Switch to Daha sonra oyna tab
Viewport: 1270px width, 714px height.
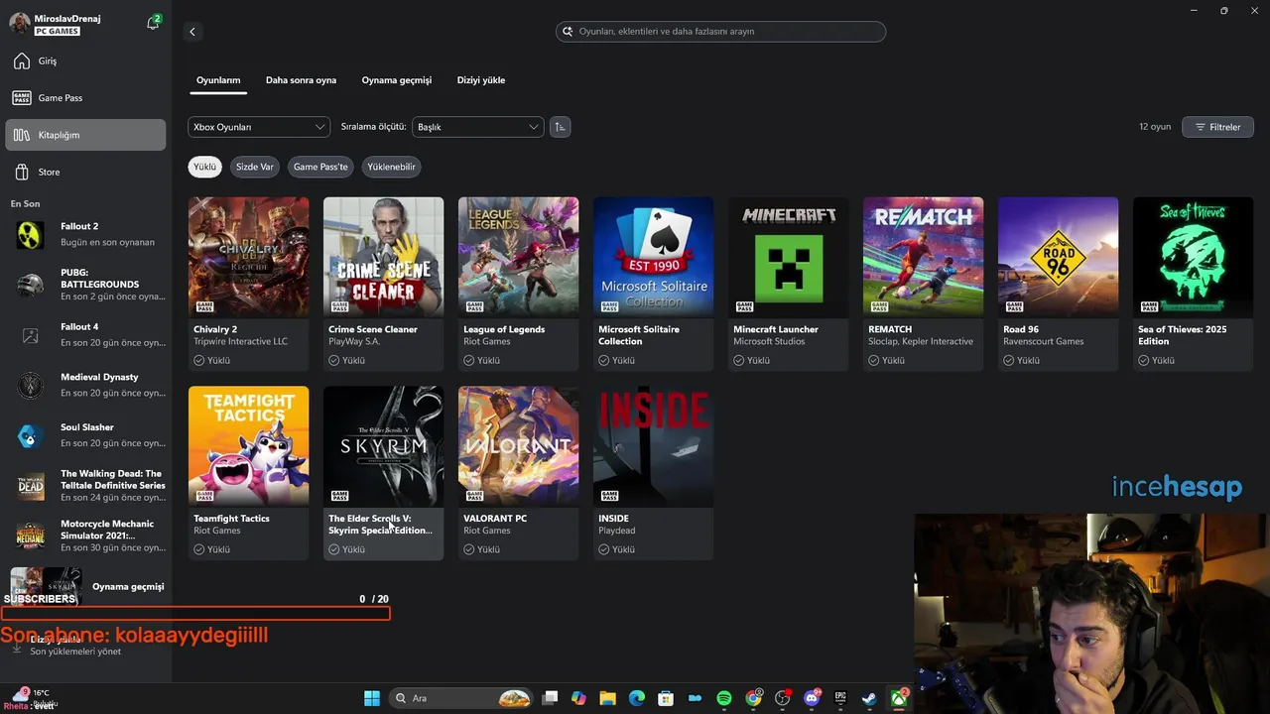pos(301,80)
